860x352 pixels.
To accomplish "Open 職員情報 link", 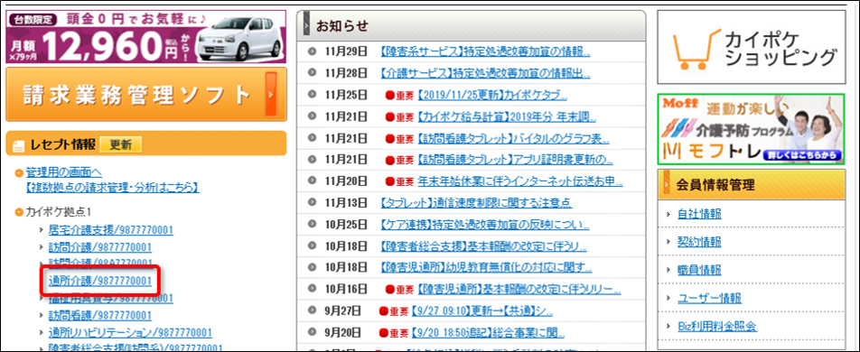I will [x=699, y=270].
